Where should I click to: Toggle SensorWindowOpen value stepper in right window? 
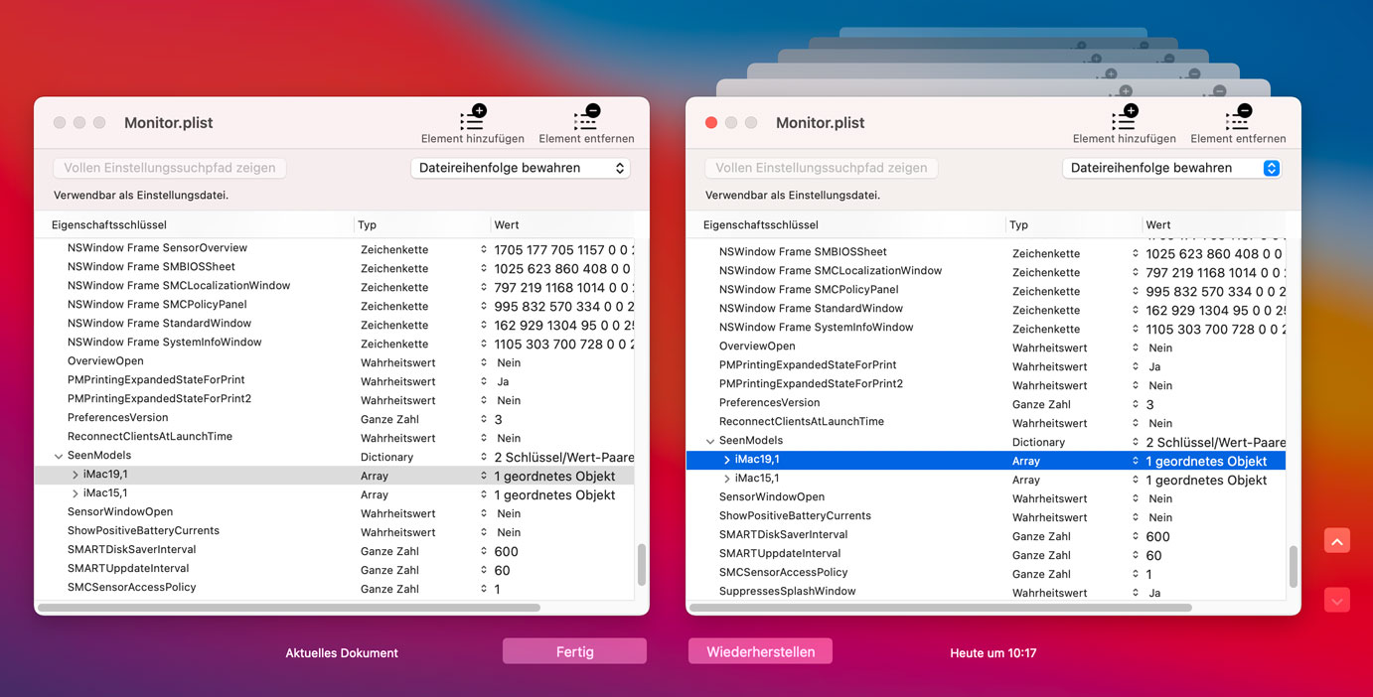pyautogui.click(x=1136, y=498)
